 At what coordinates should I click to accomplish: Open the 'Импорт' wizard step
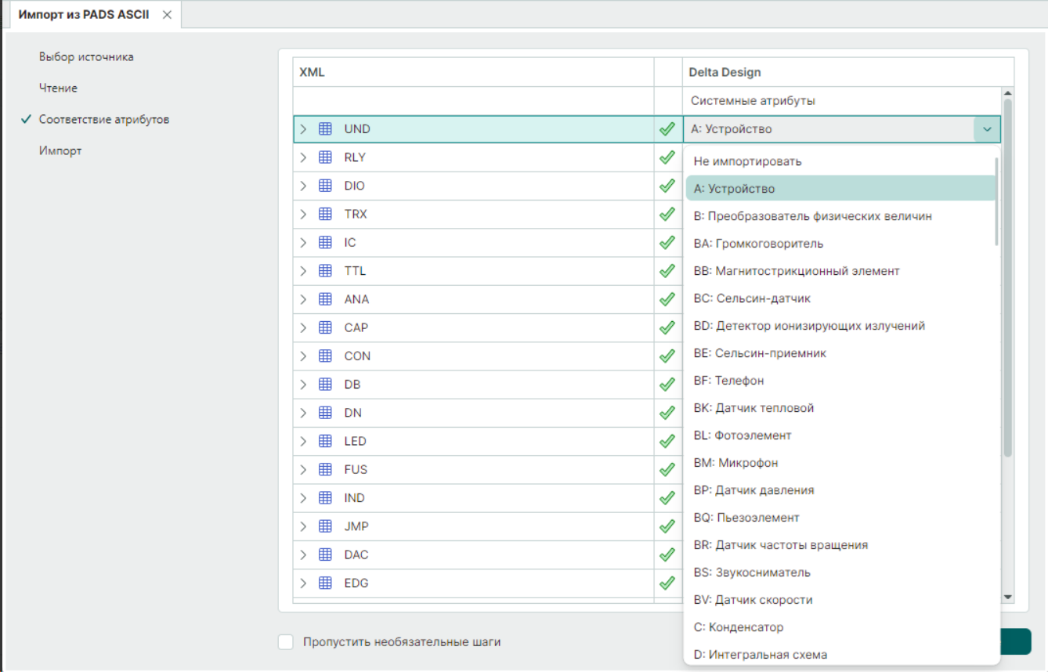[60, 151]
